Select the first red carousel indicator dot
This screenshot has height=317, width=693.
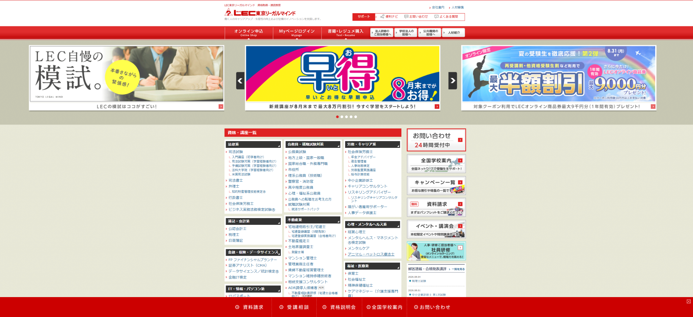point(337,117)
